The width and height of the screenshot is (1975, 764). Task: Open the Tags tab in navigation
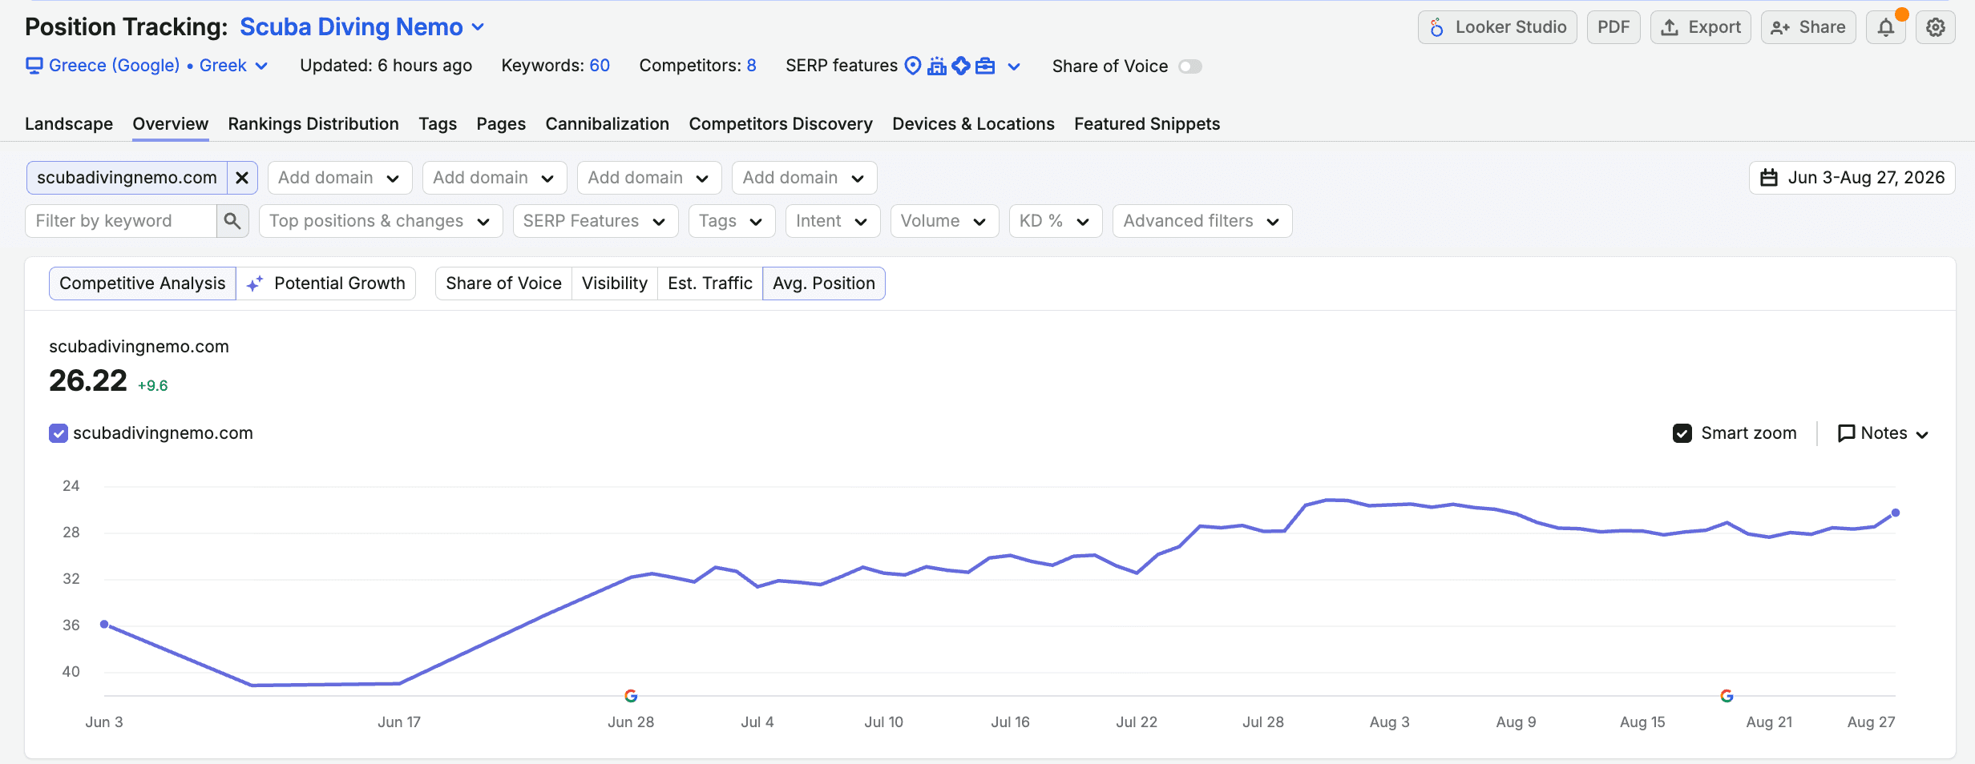coord(438,124)
